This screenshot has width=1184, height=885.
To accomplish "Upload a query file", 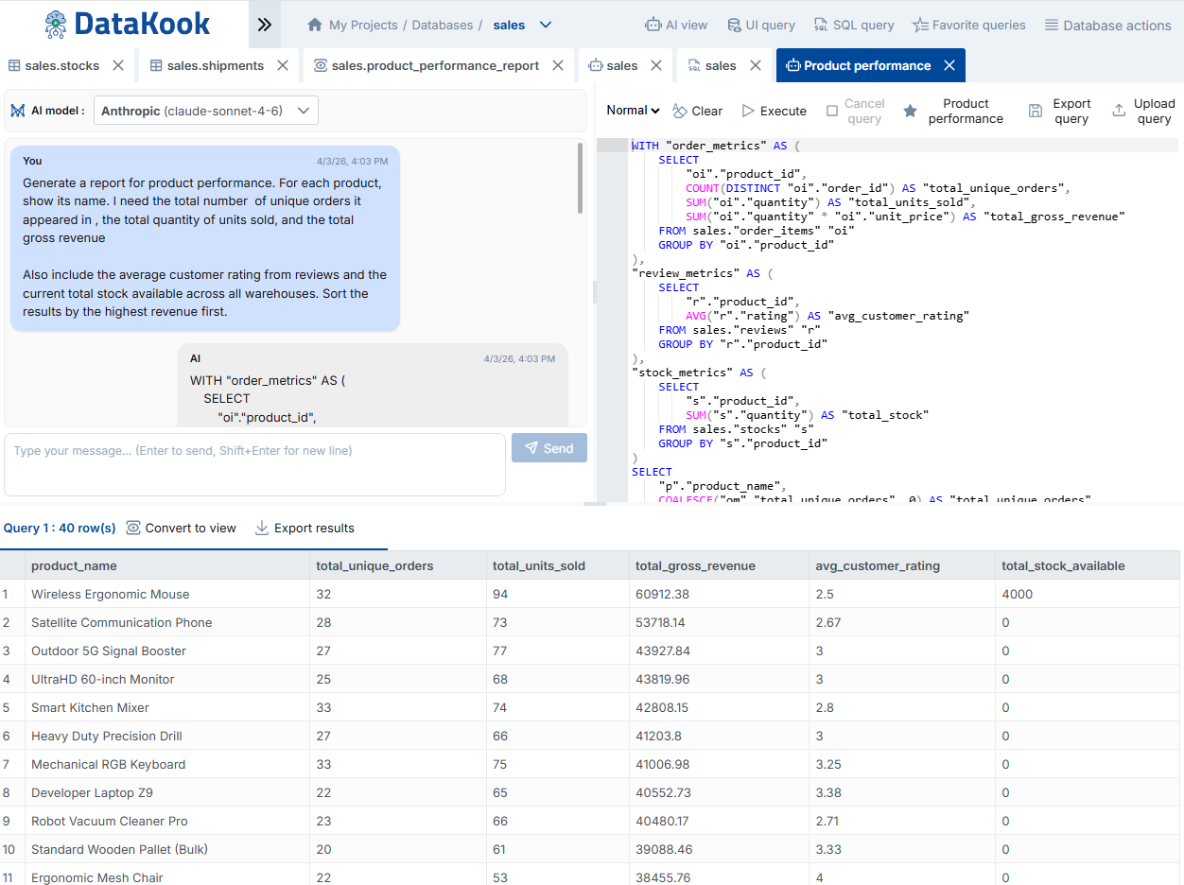I will point(1142,111).
